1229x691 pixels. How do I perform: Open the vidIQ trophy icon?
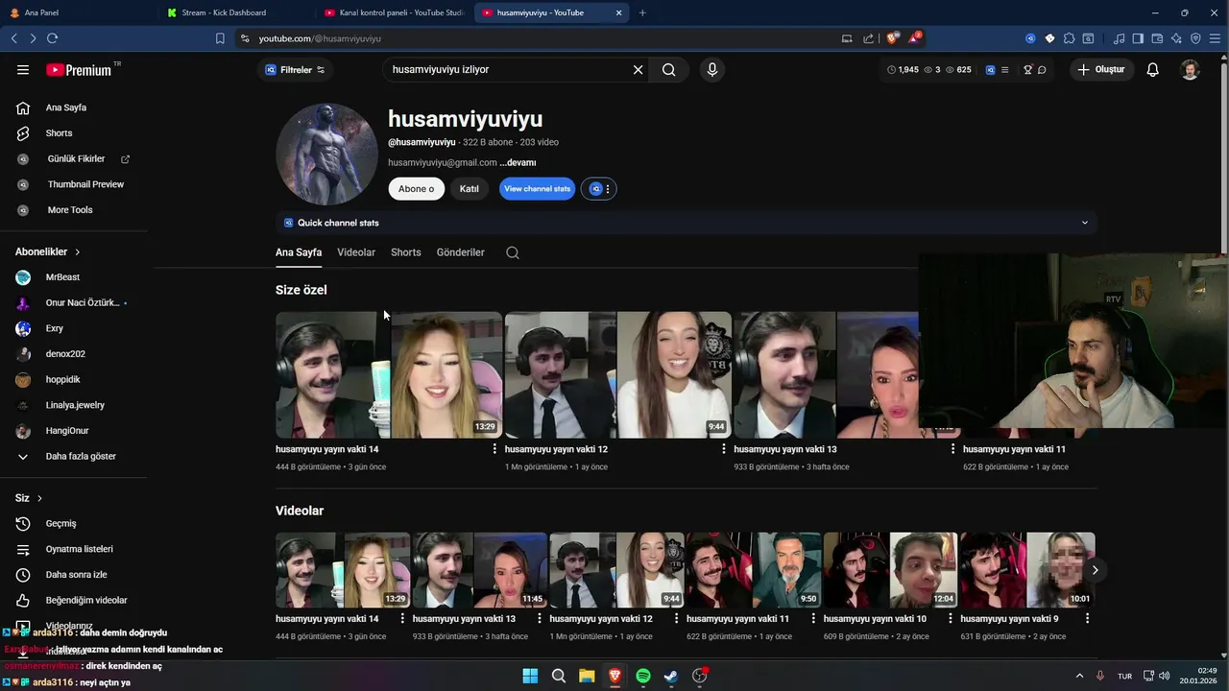[1027, 70]
